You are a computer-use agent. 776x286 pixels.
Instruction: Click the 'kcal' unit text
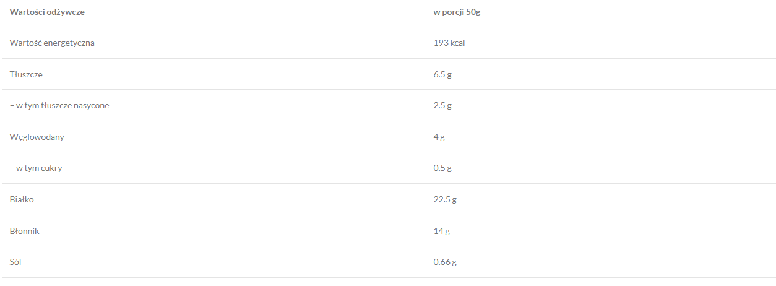point(457,43)
